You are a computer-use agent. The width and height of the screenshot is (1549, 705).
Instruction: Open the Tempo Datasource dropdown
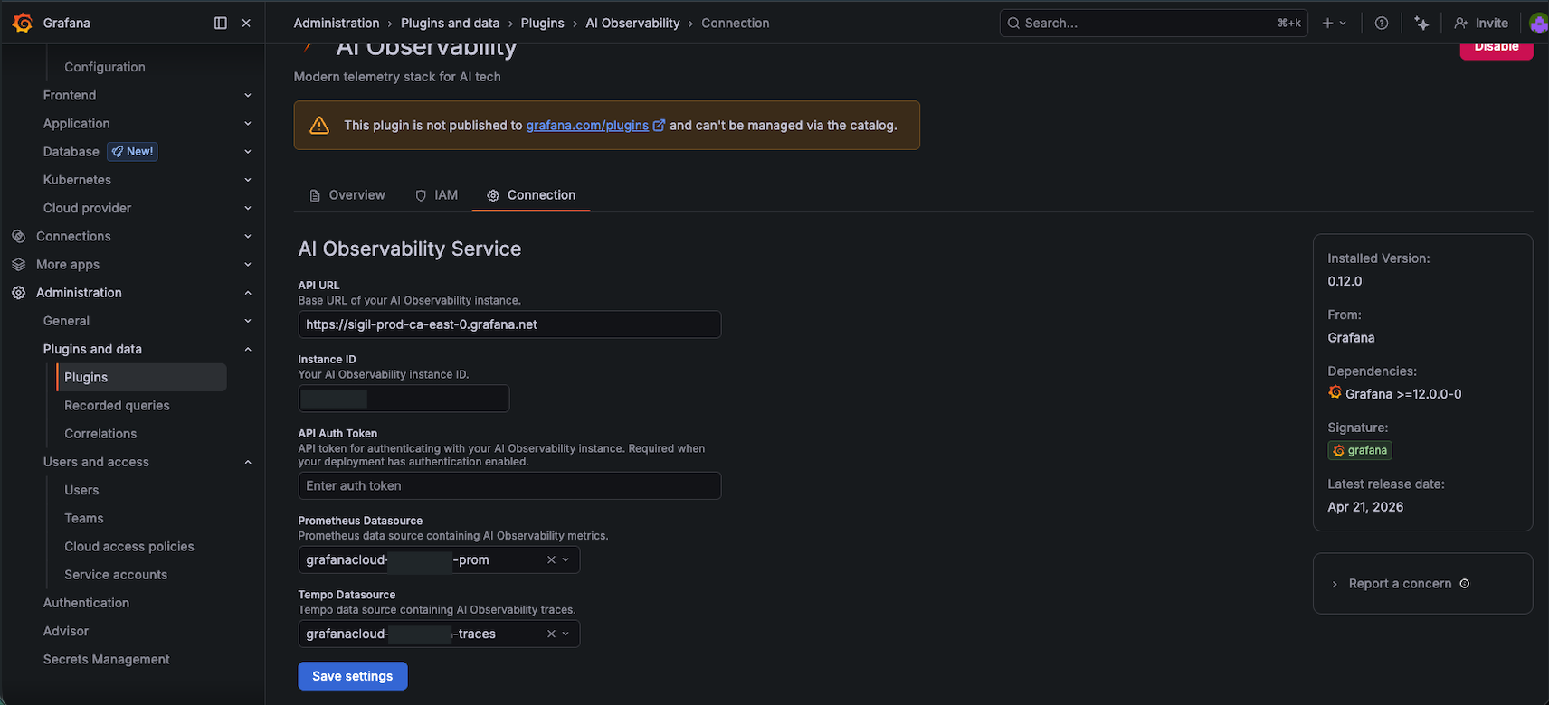(566, 634)
